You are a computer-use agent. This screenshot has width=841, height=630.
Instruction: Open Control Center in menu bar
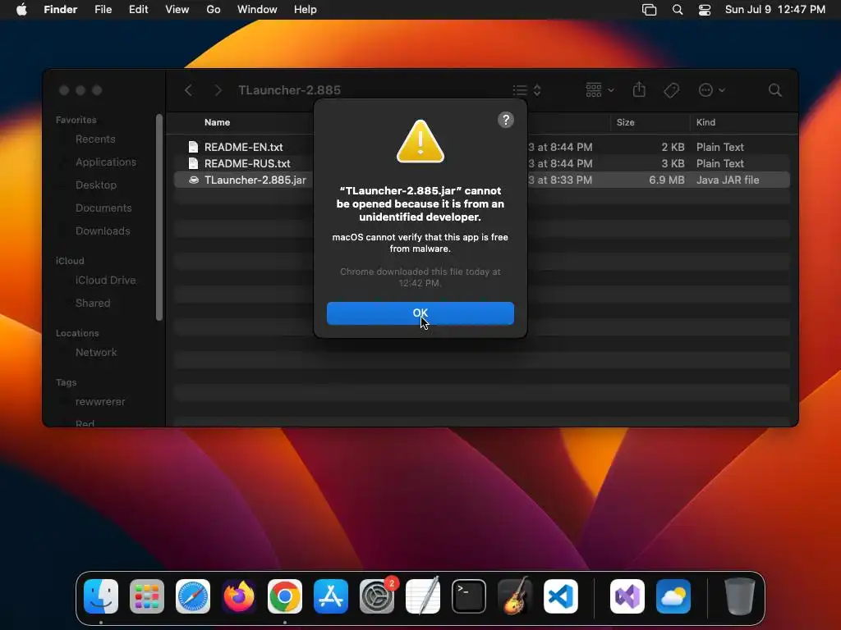704,10
